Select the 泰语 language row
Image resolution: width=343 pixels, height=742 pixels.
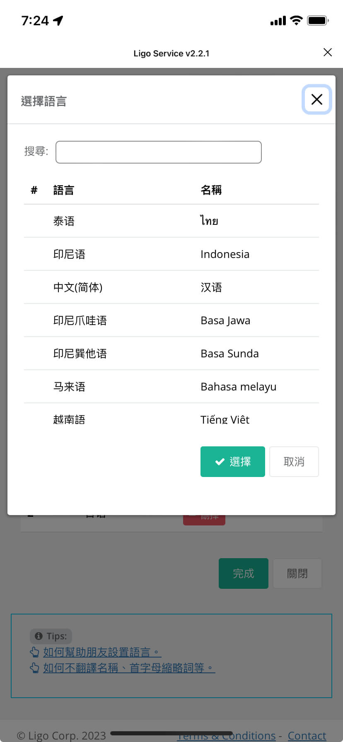[171, 221]
